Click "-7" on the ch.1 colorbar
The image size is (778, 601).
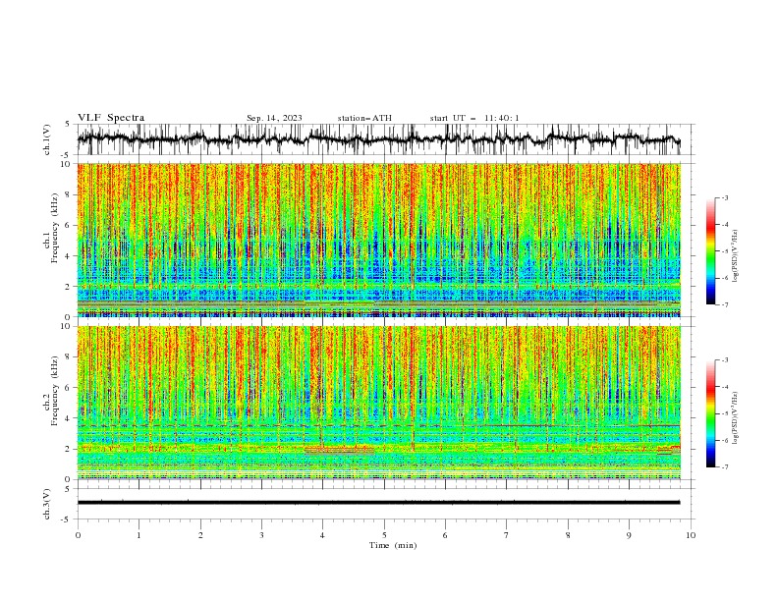click(724, 305)
